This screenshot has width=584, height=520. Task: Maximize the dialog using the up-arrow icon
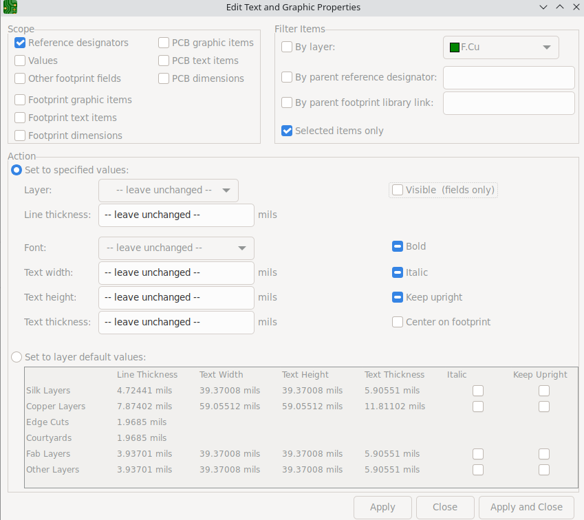coord(559,7)
